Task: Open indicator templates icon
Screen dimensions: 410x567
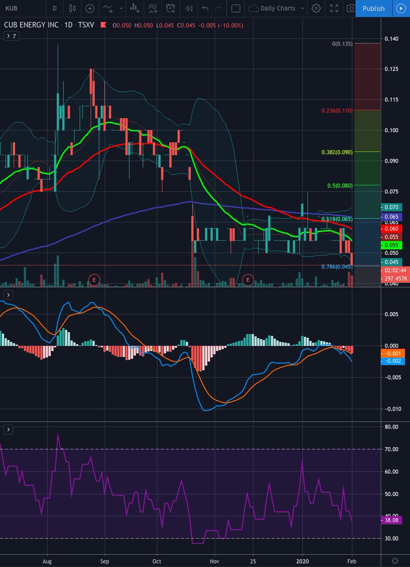Action: coord(153,8)
